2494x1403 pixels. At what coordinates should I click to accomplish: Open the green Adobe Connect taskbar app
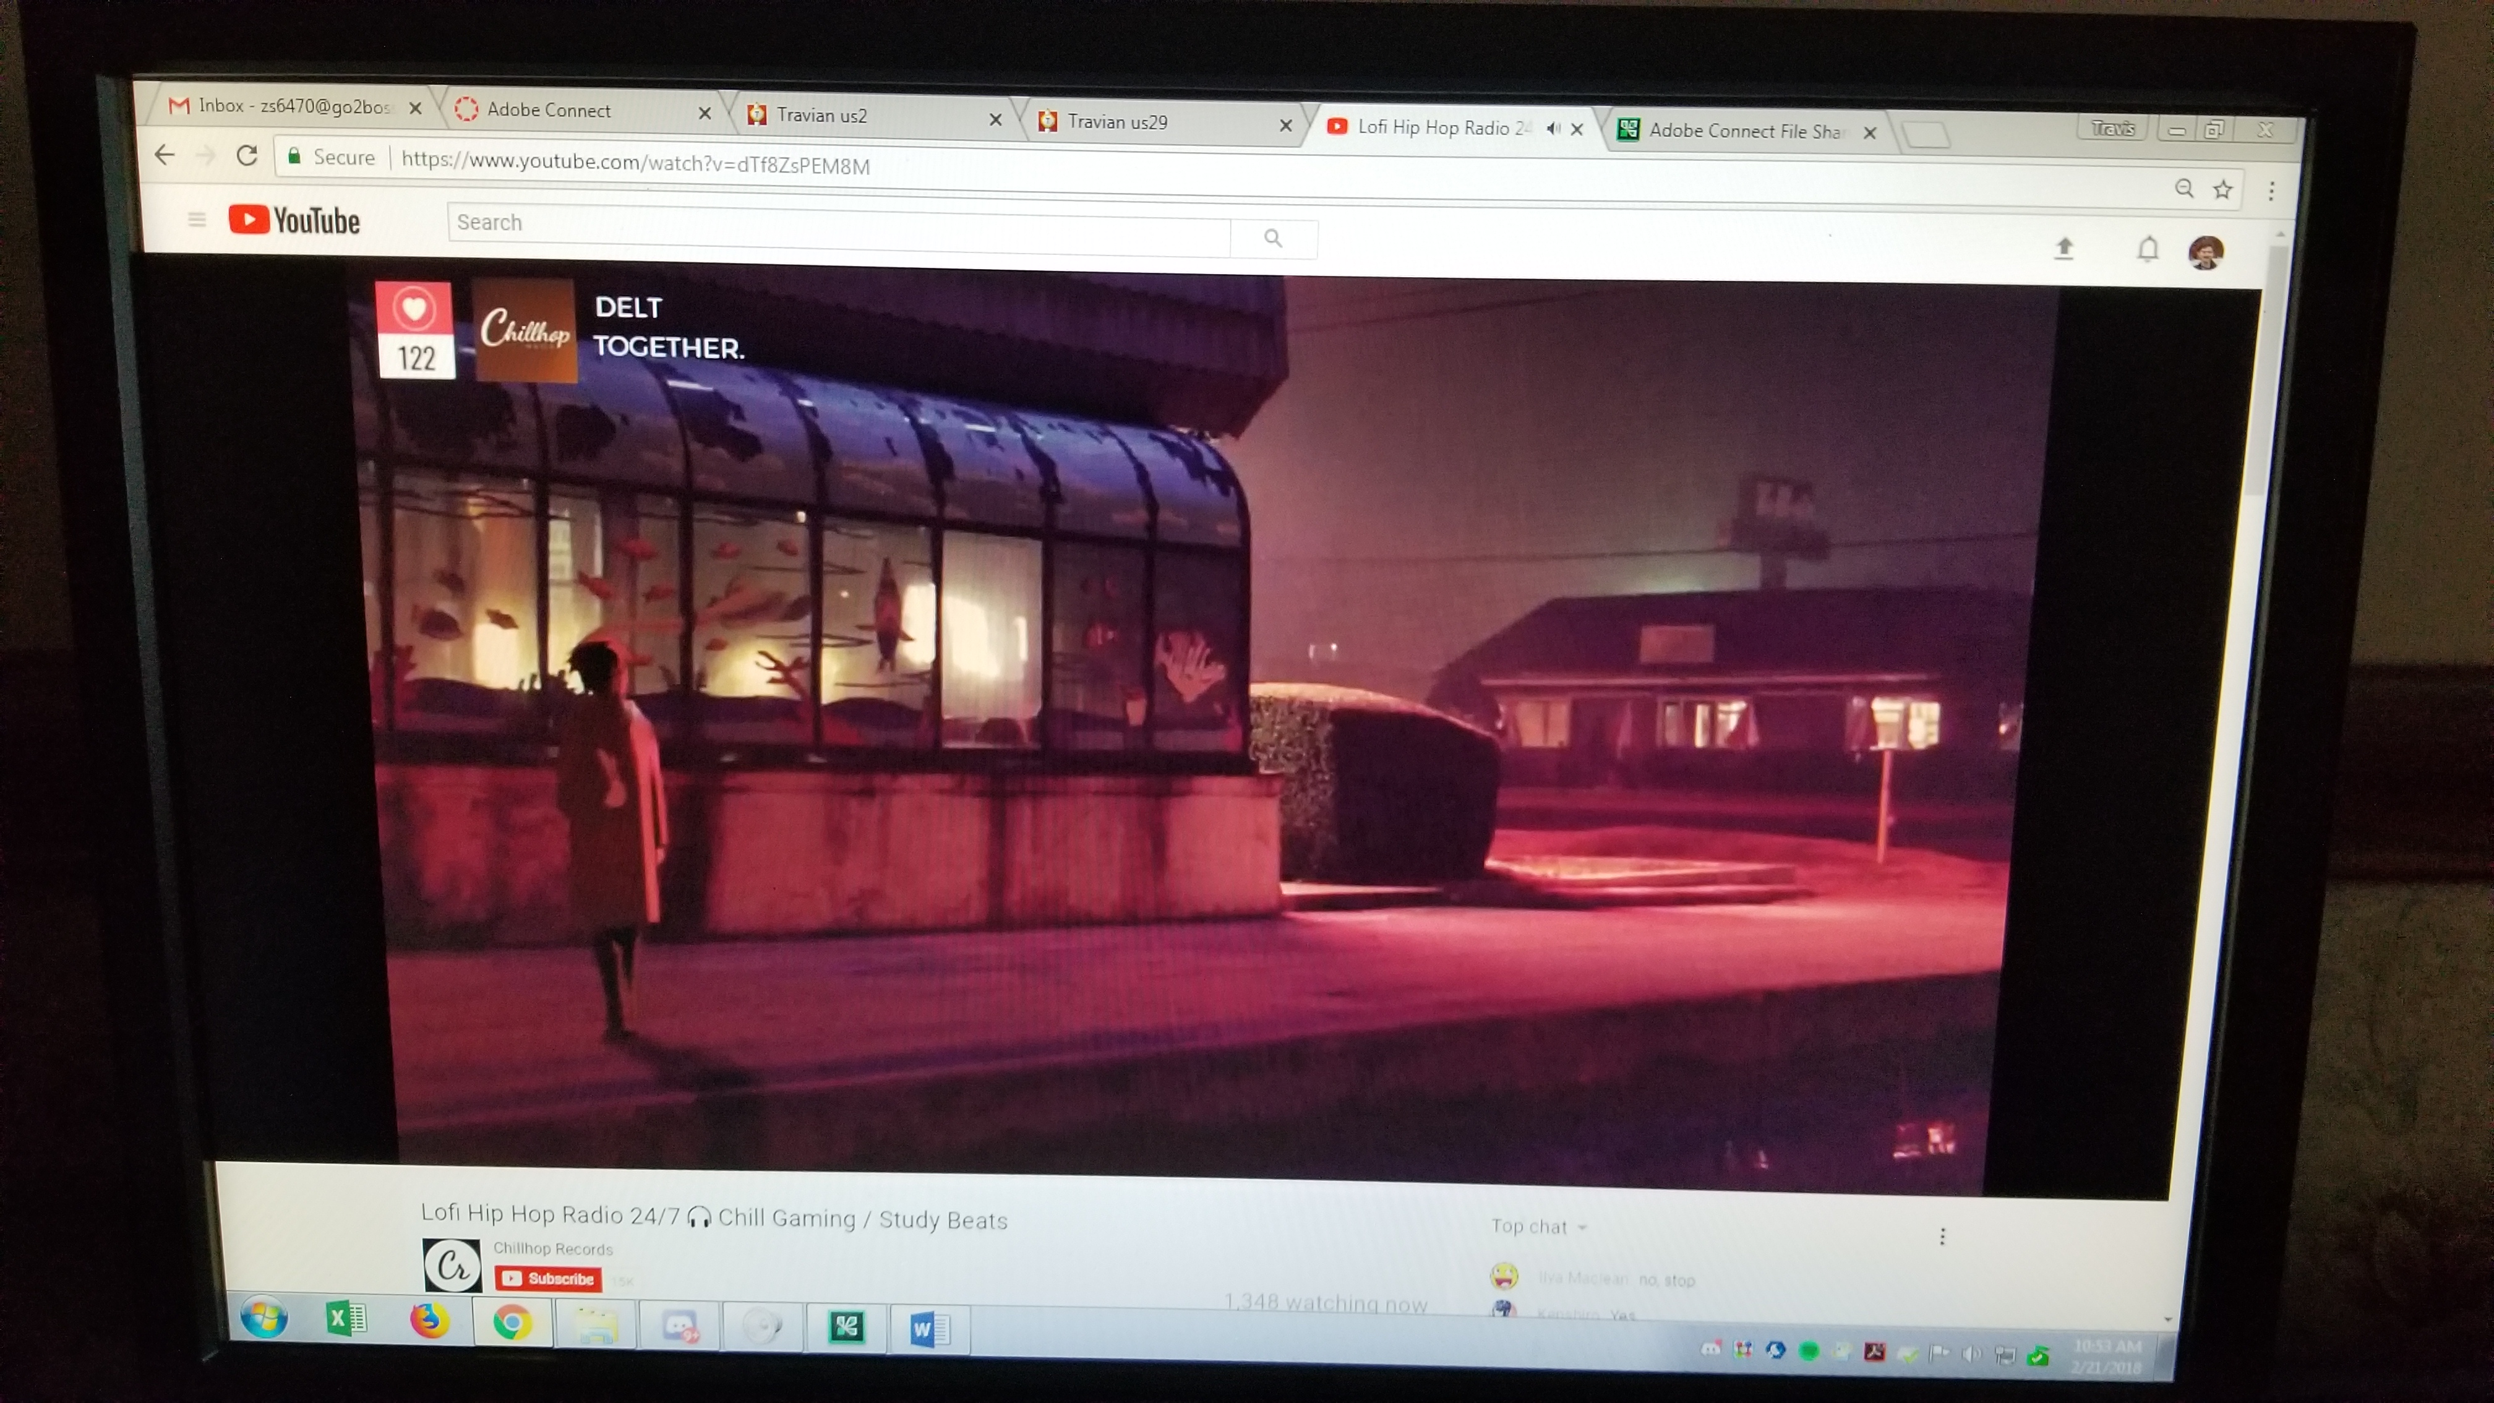[x=846, y=1328]
